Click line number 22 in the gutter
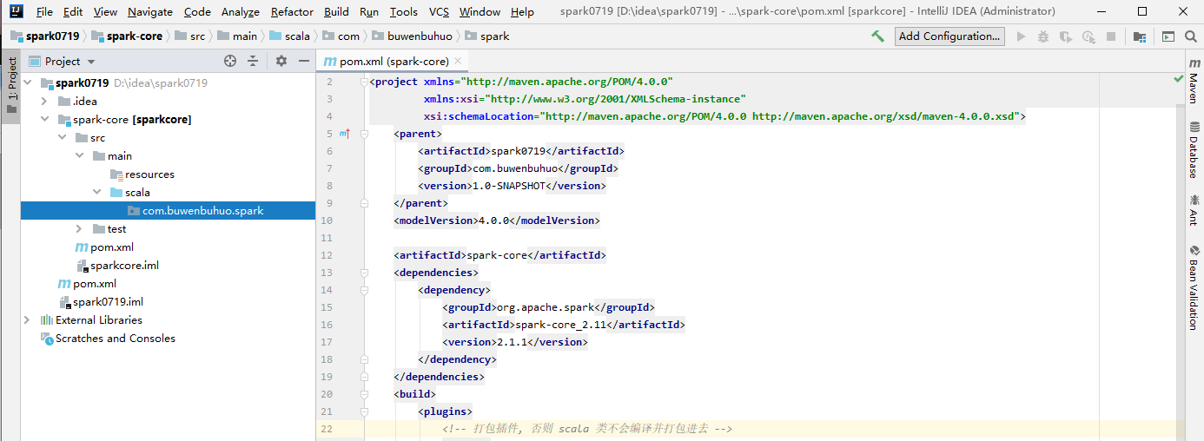1204x441 pixels. coord(327,429)
